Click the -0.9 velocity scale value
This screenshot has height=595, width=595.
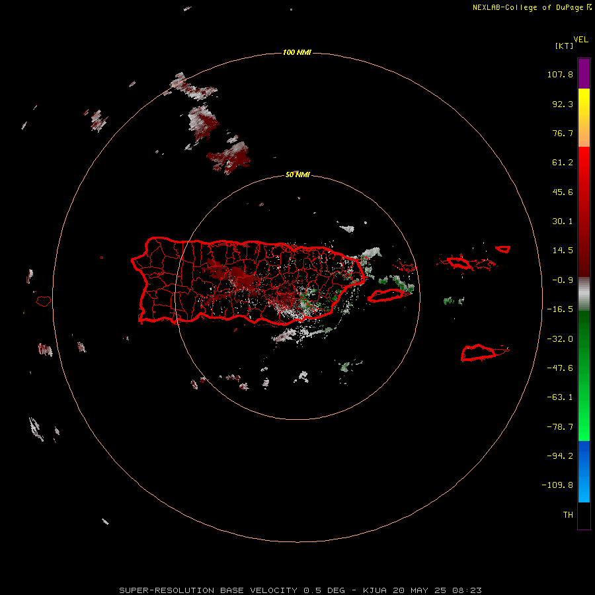[x=563, y=280]
